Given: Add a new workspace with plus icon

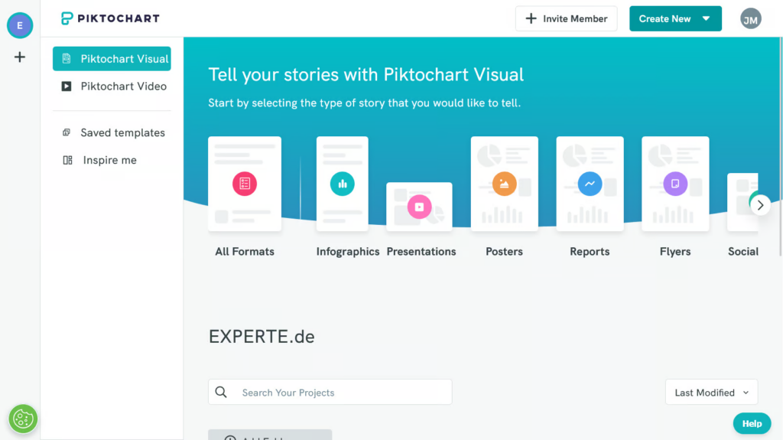Looking at the screenshot, I should (x=19, y=57).
